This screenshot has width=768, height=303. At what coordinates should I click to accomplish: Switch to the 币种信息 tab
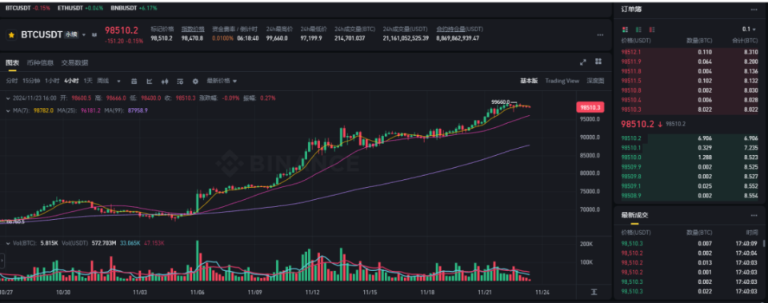coord(40,62)
